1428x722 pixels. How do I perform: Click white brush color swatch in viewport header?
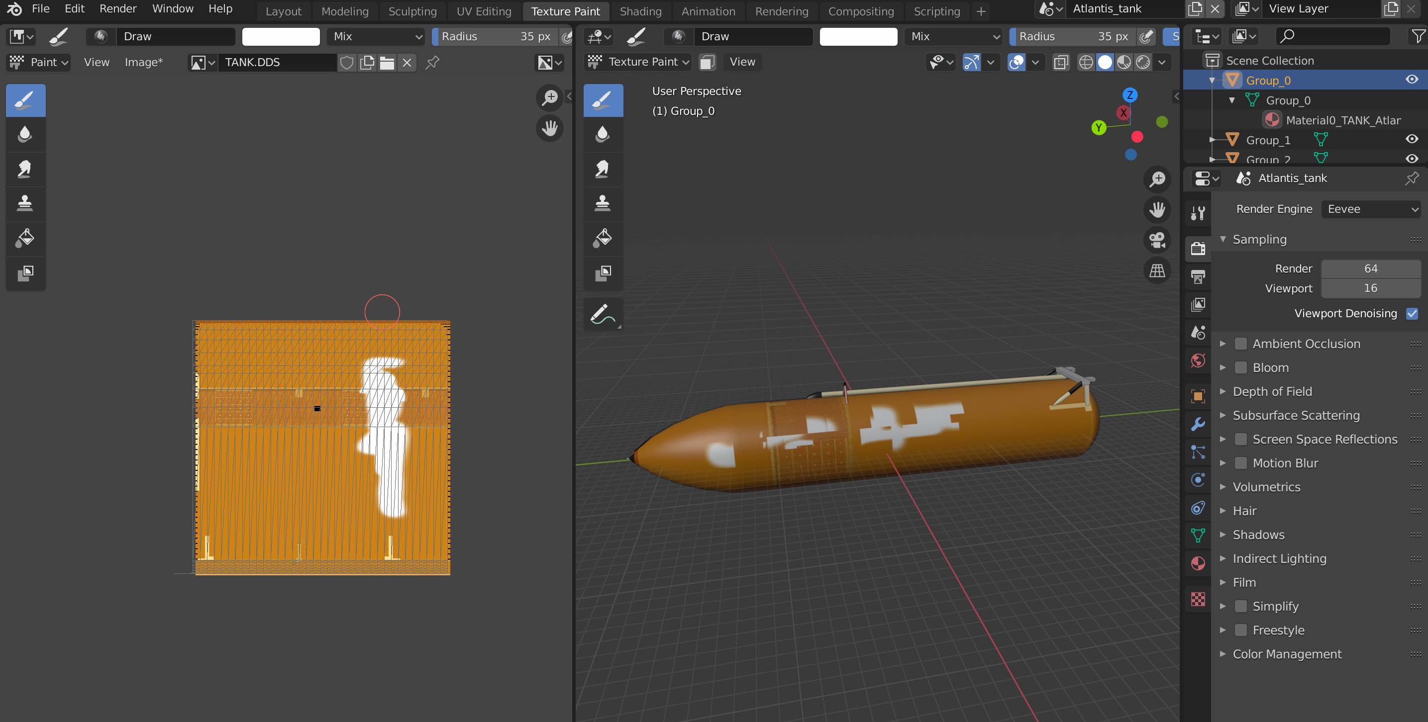coord(858,37)
